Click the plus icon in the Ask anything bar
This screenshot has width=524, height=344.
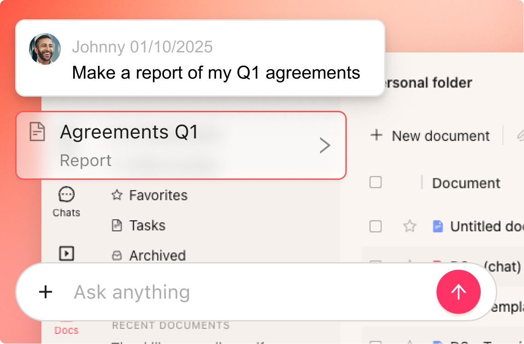pos(46,292)
